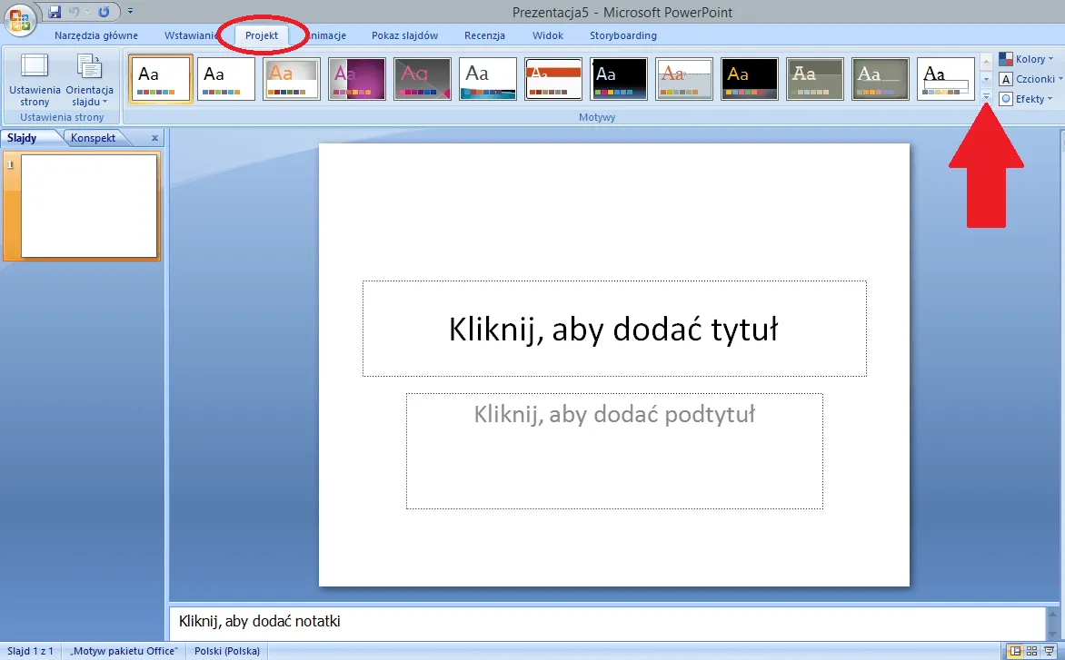This screenshot has width=1065, height=660.
Task: Open the Narzędzia główne ribbon tab
Action: [x=96, y=35]
